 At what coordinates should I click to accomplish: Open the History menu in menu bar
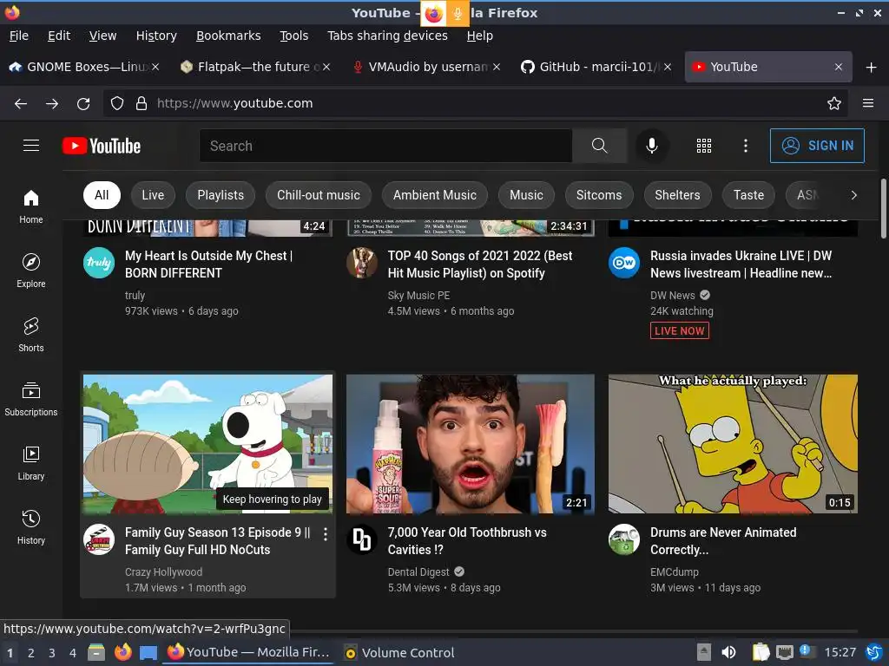click(x=156, y=36)
